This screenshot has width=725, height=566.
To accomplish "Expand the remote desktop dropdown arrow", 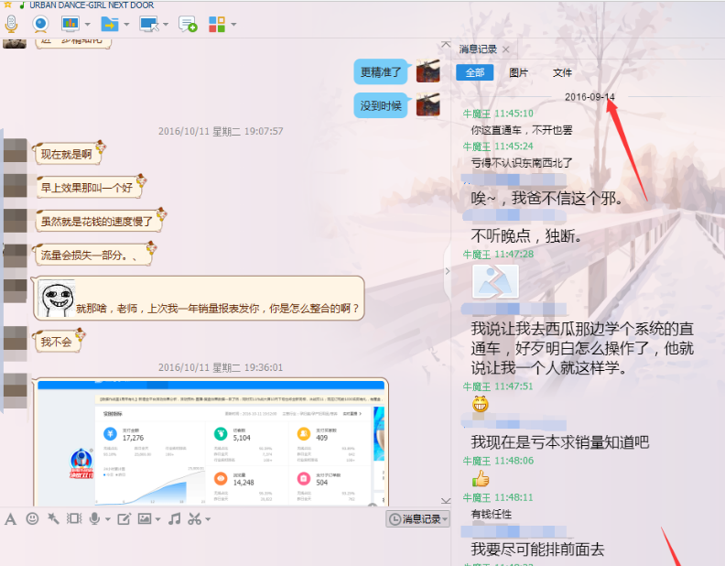I will (x=166, y=24).
